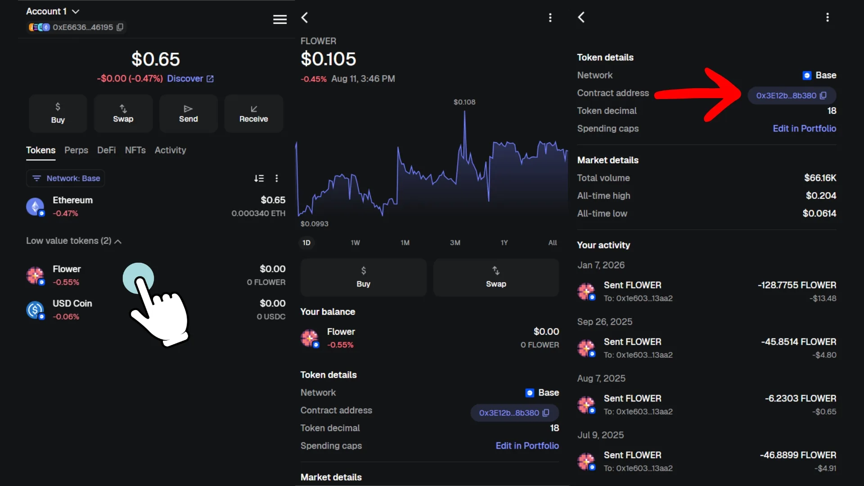This screenshot has height=486, width=864.
Task: Switch to the DeFi tab
Action: (106, 150)
